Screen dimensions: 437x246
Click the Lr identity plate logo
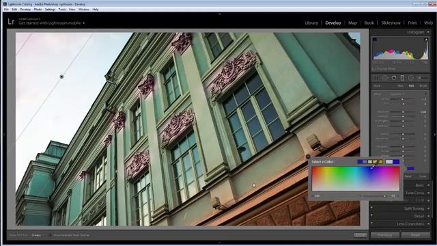coord(11,21)
